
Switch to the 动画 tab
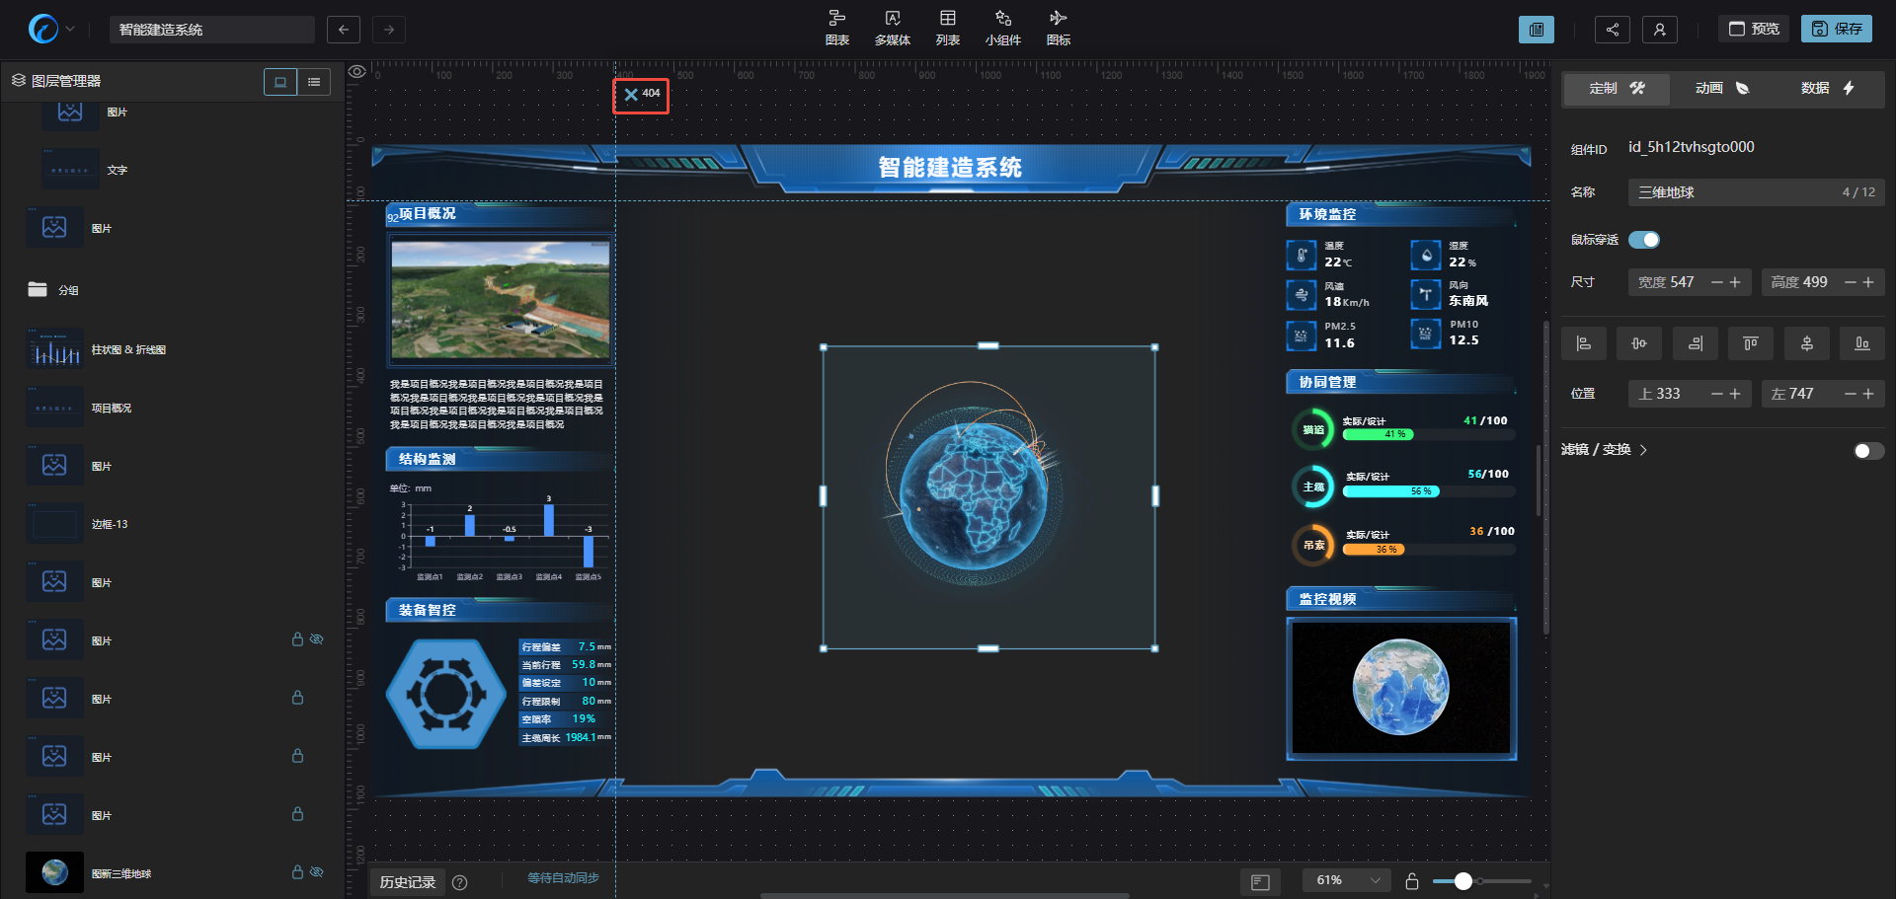pos(1721,89)
